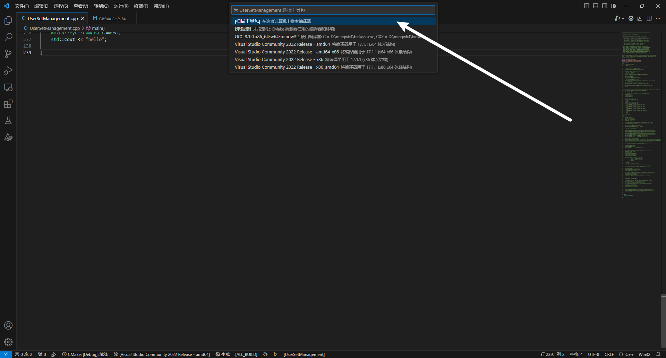This screenshot has height=358, width=666.
Task: Open the Extensions view
Action: pos(8,104)
